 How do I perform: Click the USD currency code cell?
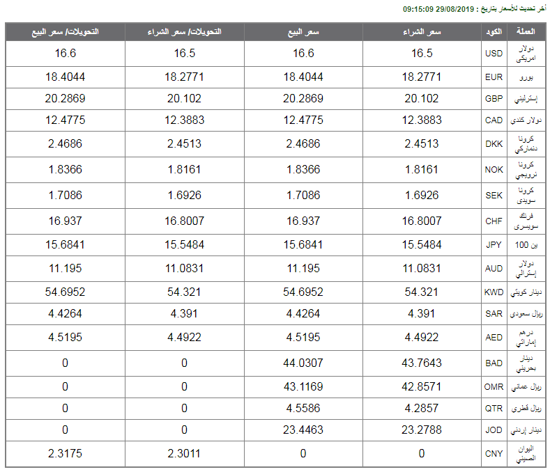click(x=494, y=54)
